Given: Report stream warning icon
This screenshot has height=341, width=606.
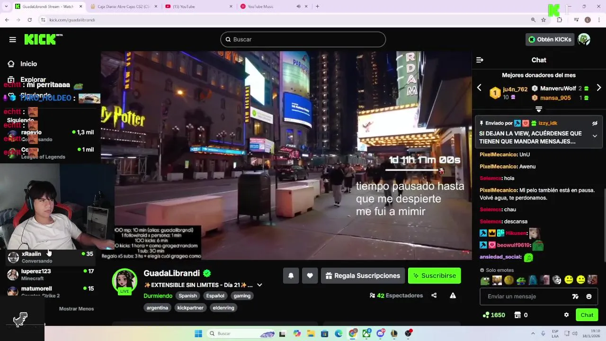Looking at the screenshot, I should [x=453, y=296].
